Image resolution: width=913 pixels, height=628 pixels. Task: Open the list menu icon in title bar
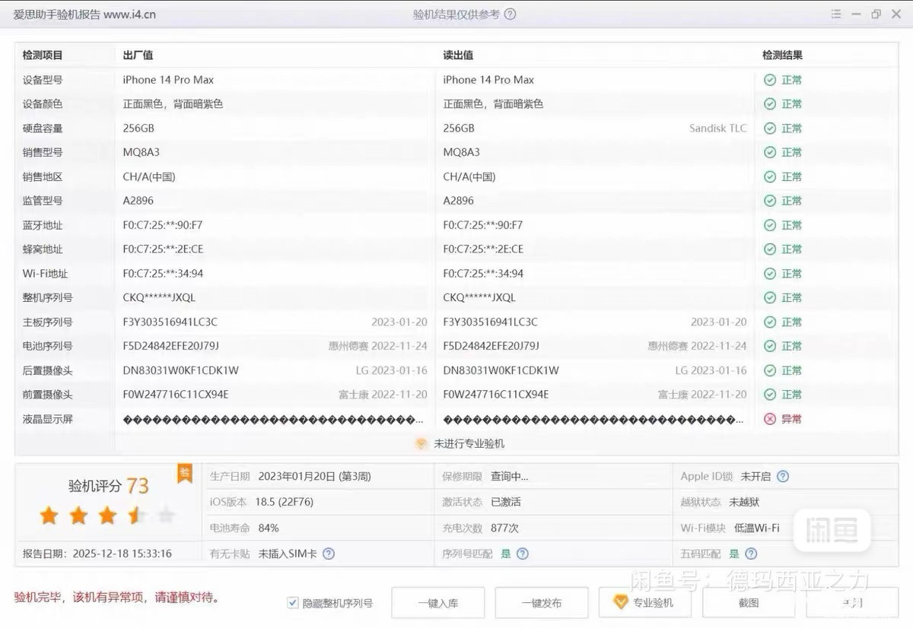click(x=836, y=14)
